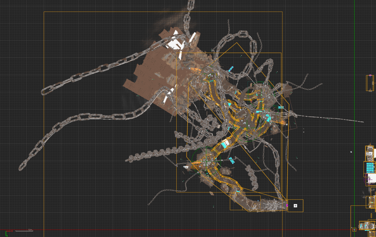Select the cyan bar at the structure's right edge
This screenshot has height=237, width=376.
[x=281, y=108]
